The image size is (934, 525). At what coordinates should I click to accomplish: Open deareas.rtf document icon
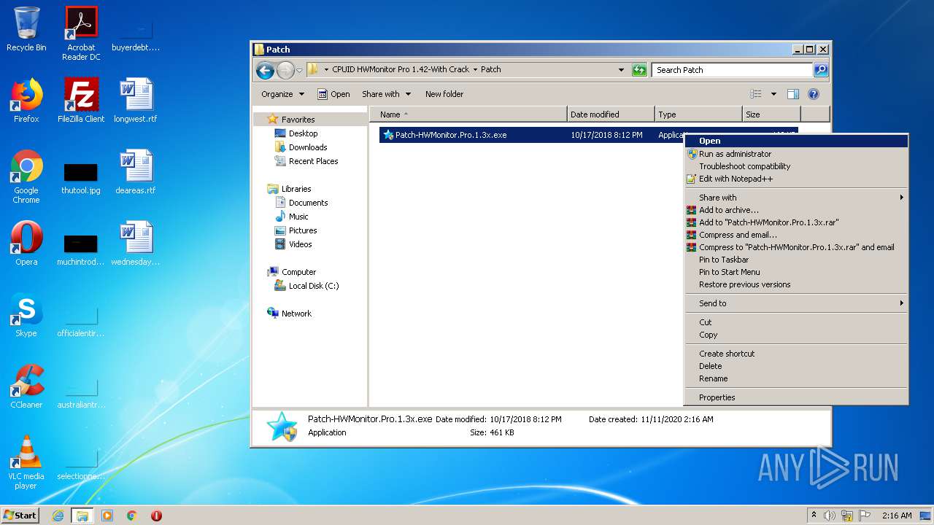click(x=136, y=172)
